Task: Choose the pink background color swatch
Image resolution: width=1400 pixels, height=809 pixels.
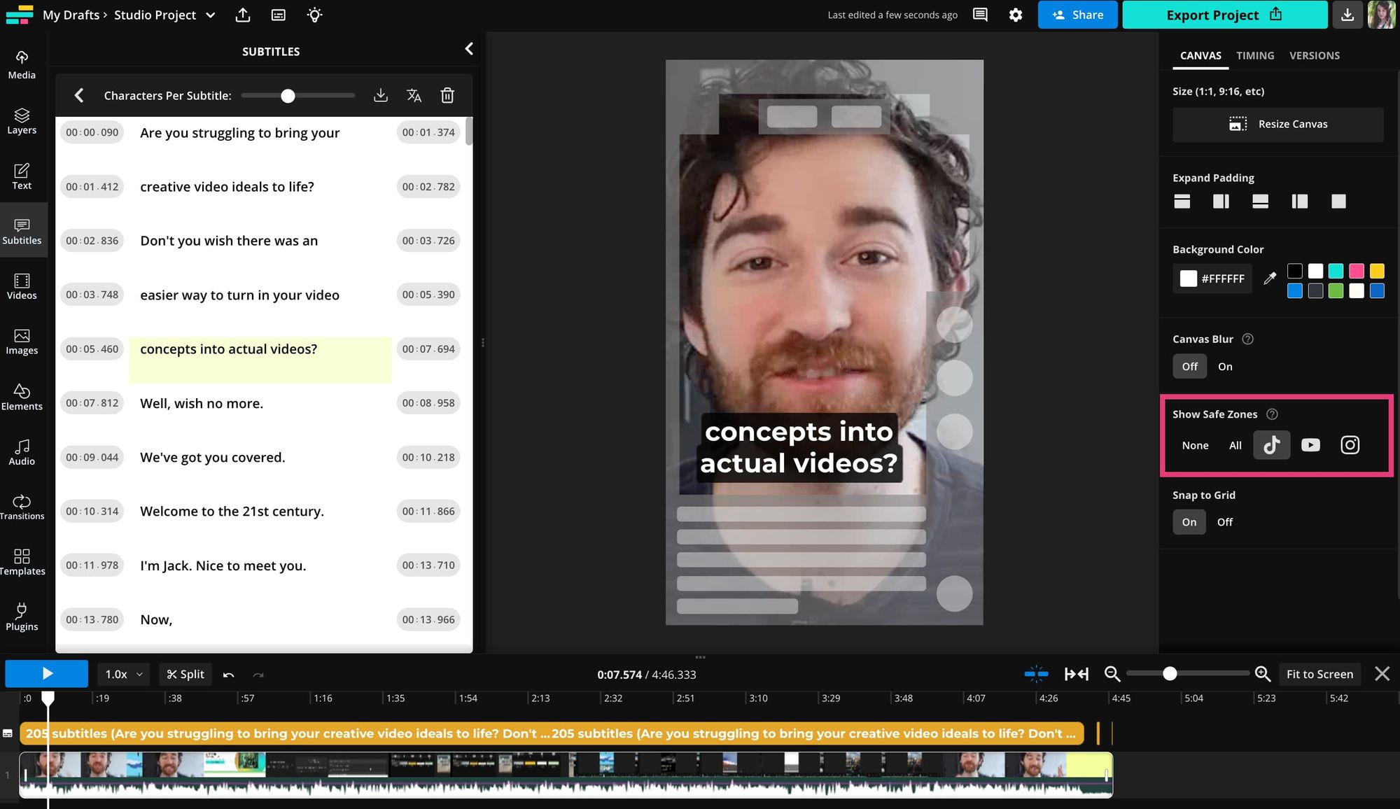Action: point(1356,271)
